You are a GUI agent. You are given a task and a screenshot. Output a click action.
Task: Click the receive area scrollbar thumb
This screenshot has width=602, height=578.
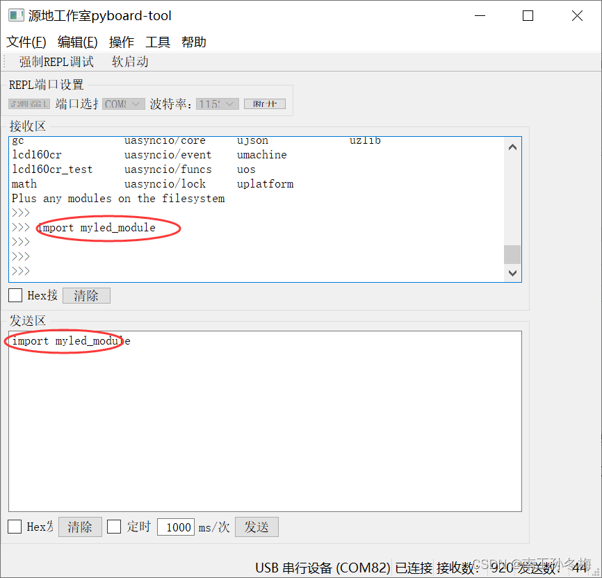[512, 254]
